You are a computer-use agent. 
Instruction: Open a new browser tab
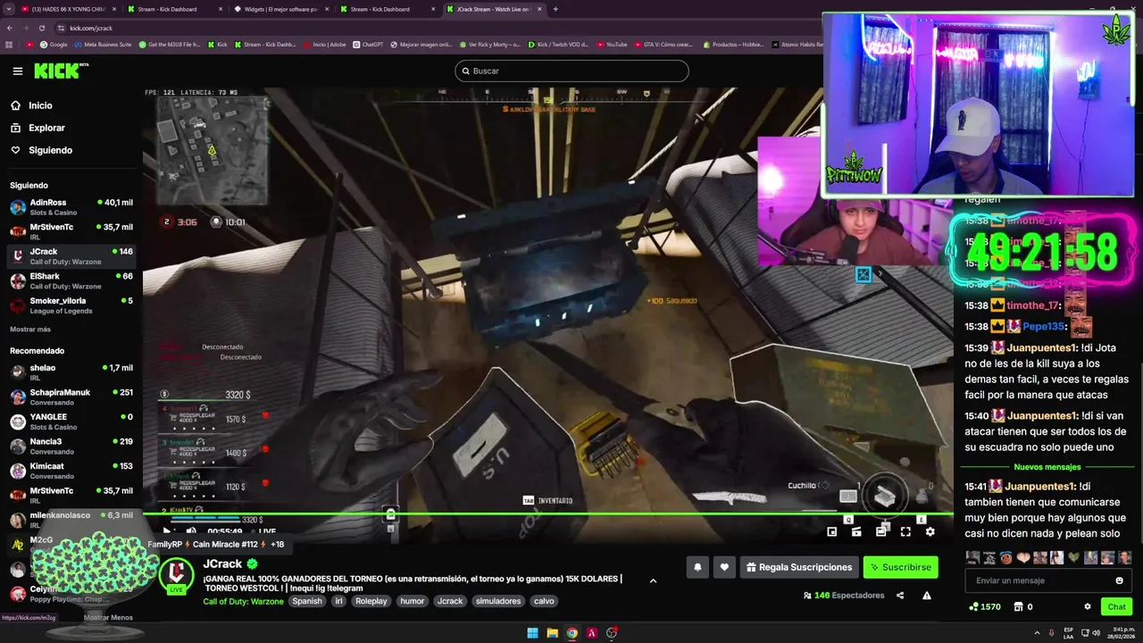[x=555, y=9]
